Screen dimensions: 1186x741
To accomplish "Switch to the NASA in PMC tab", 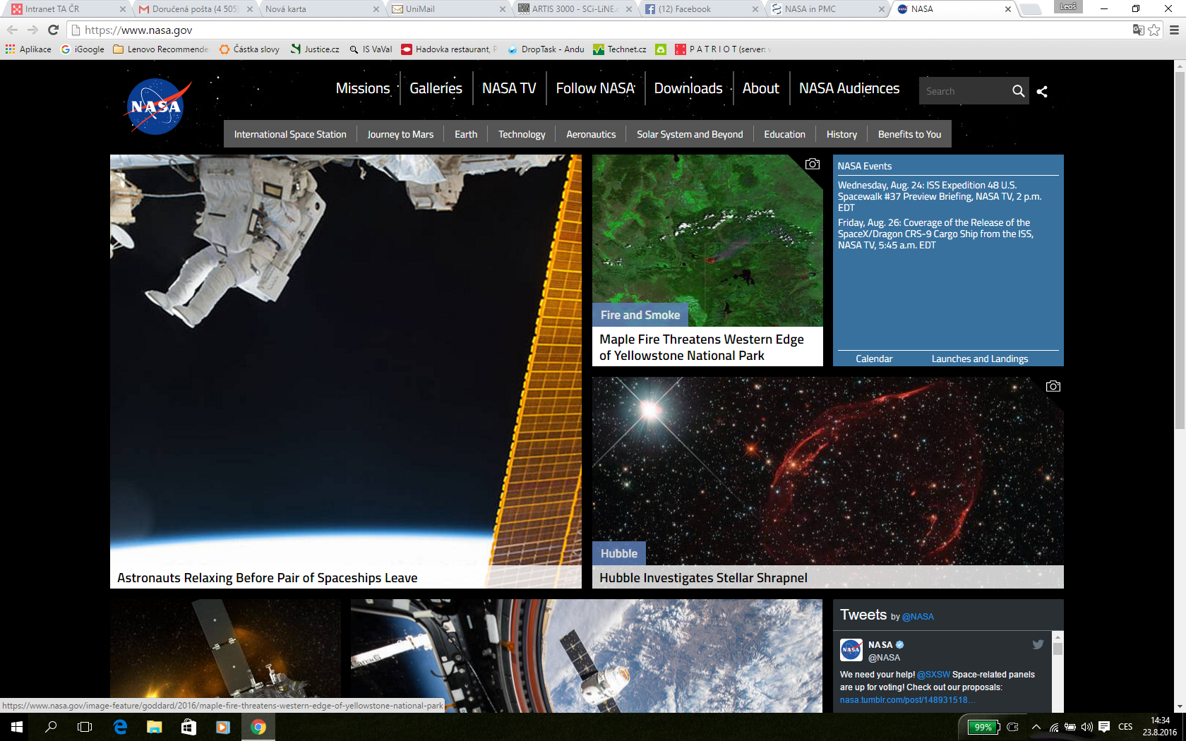I will [x=827, y=9].
